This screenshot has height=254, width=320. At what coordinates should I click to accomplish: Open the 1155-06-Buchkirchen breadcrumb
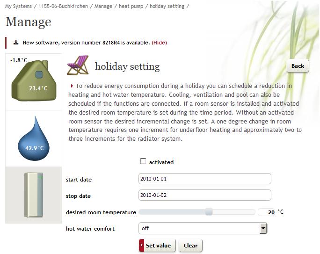click(63, 6)
